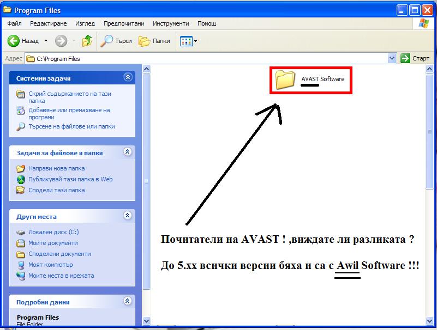Click the Windows flag logo
The width and height of the screenshot is (437, 330).
[x=424, y=23]
